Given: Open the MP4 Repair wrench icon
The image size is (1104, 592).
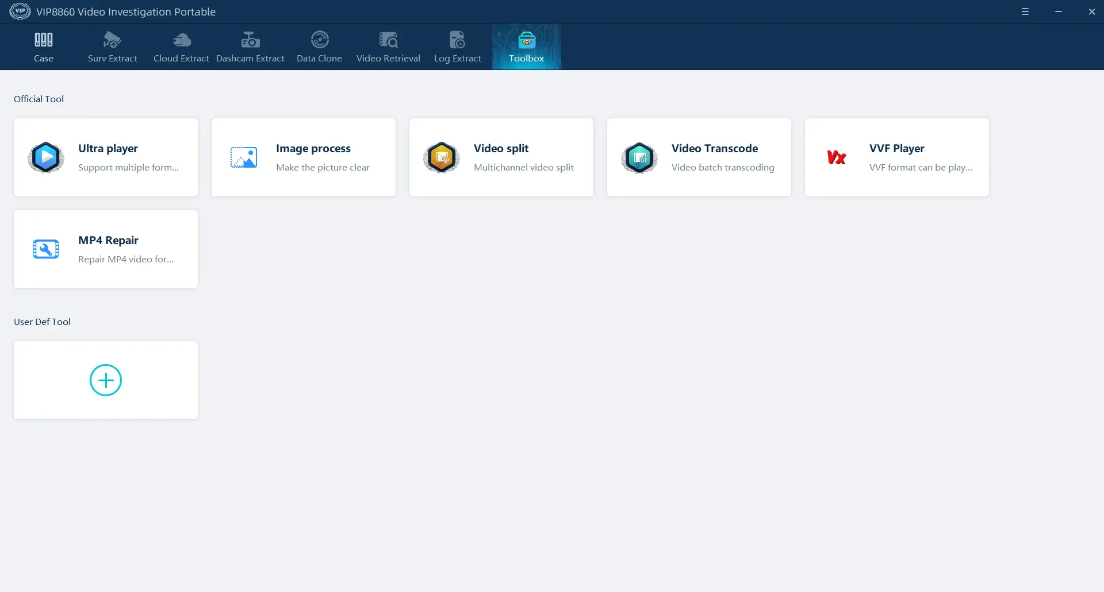Looking at the screenshot, I should (x=46, y=249).
